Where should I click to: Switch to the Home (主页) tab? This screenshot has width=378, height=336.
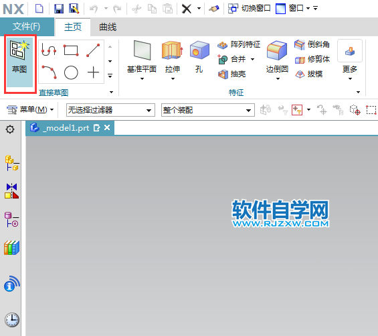click(73, 27)
